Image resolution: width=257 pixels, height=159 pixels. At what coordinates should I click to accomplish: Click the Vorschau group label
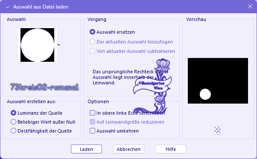(196, 19)
